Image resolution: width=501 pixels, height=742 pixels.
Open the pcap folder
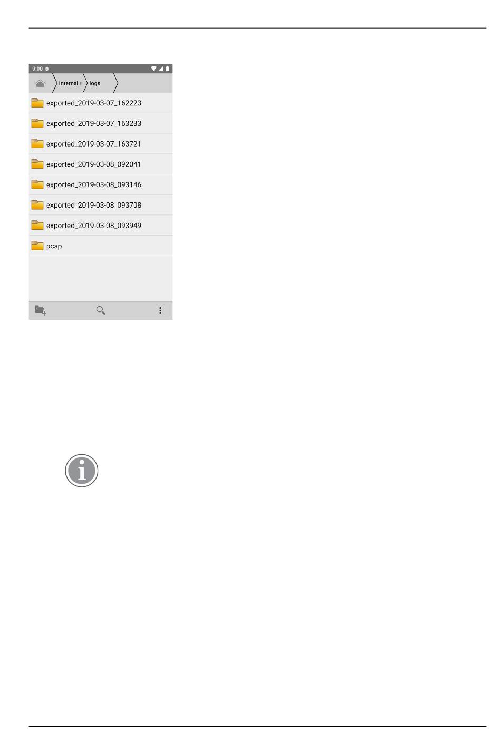pos(101,246)
